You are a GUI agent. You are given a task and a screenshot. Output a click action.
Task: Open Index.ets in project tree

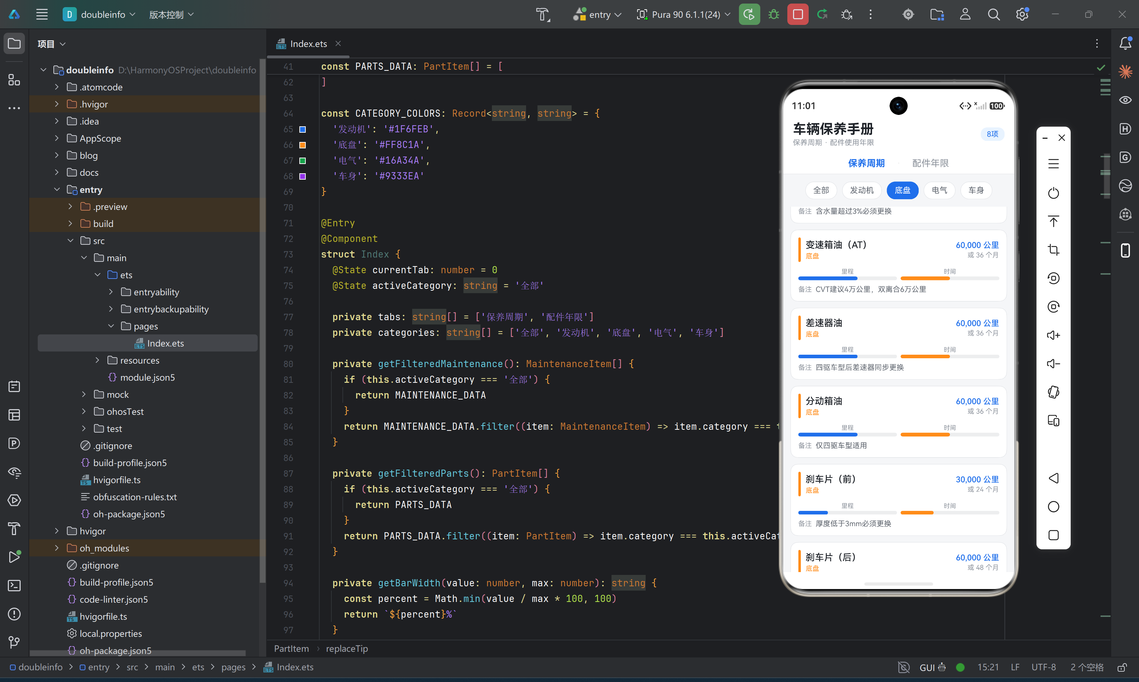148,343
